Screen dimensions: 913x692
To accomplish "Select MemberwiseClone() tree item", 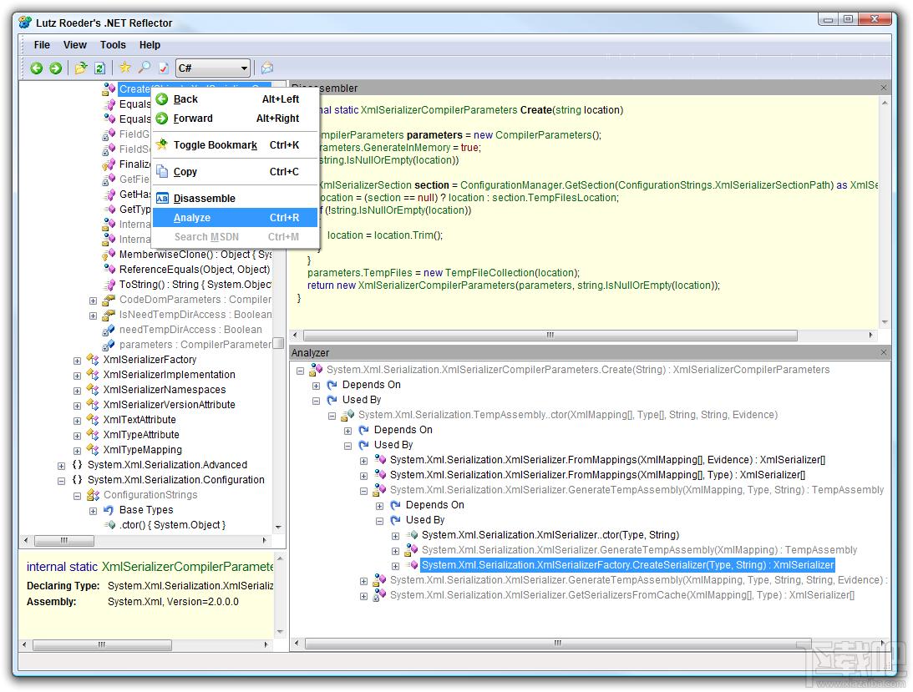I will point(195,255).
